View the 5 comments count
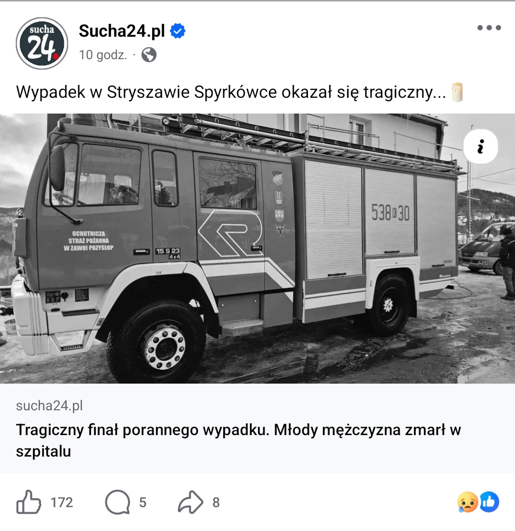This screenshot has height=531, width=515. [143, 502]
